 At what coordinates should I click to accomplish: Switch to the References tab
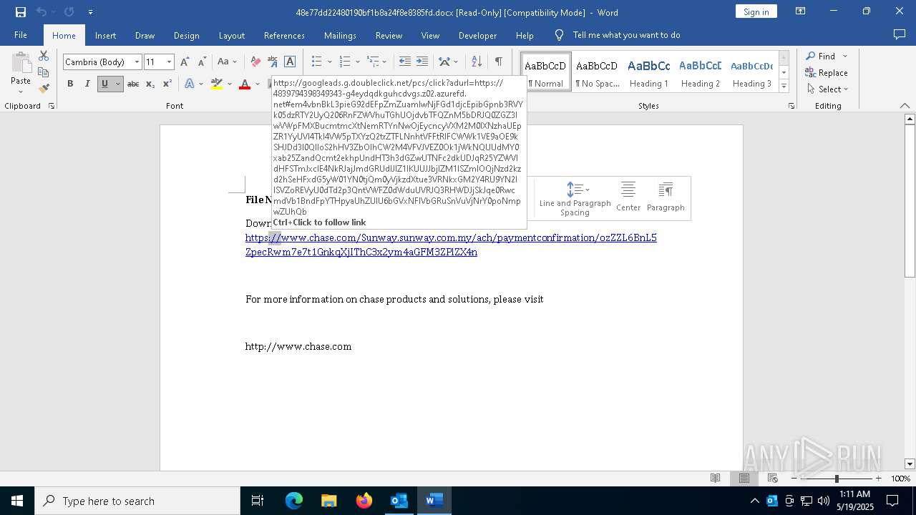click(x=284, y=35)
